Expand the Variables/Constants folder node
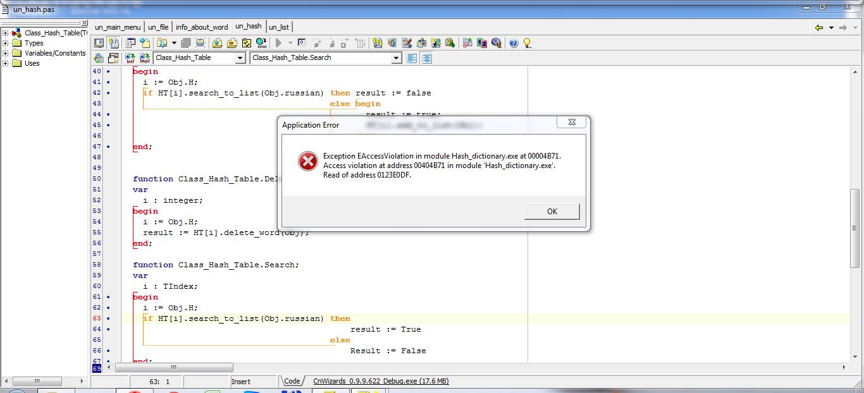 point(6,53)
